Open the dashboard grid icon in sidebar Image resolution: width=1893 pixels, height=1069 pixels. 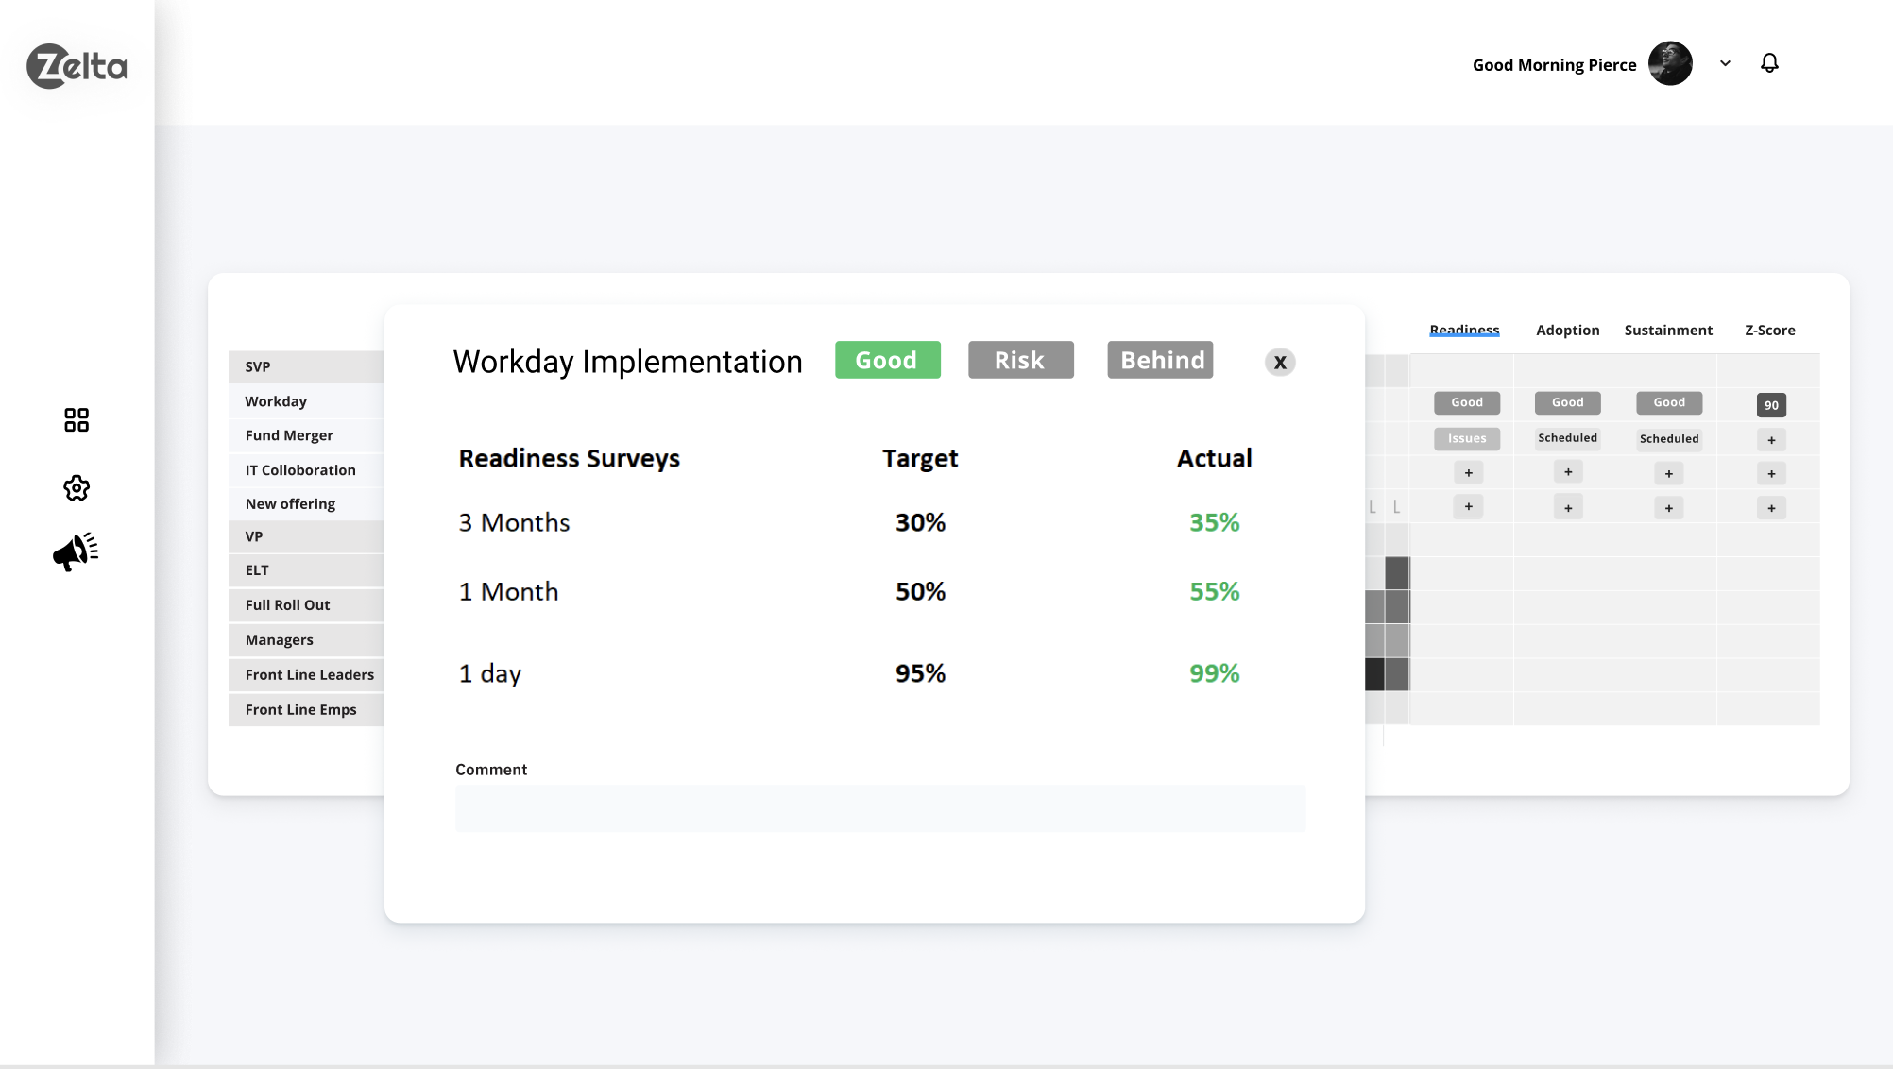[77, 420]
